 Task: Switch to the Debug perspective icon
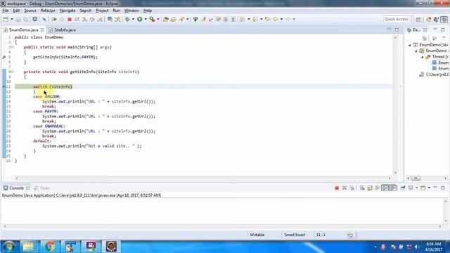[444, 19]
